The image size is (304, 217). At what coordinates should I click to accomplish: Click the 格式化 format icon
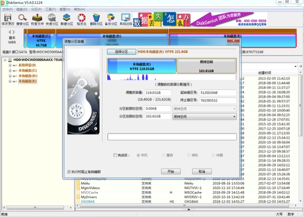pyautogui.click(x=81, y=19)
